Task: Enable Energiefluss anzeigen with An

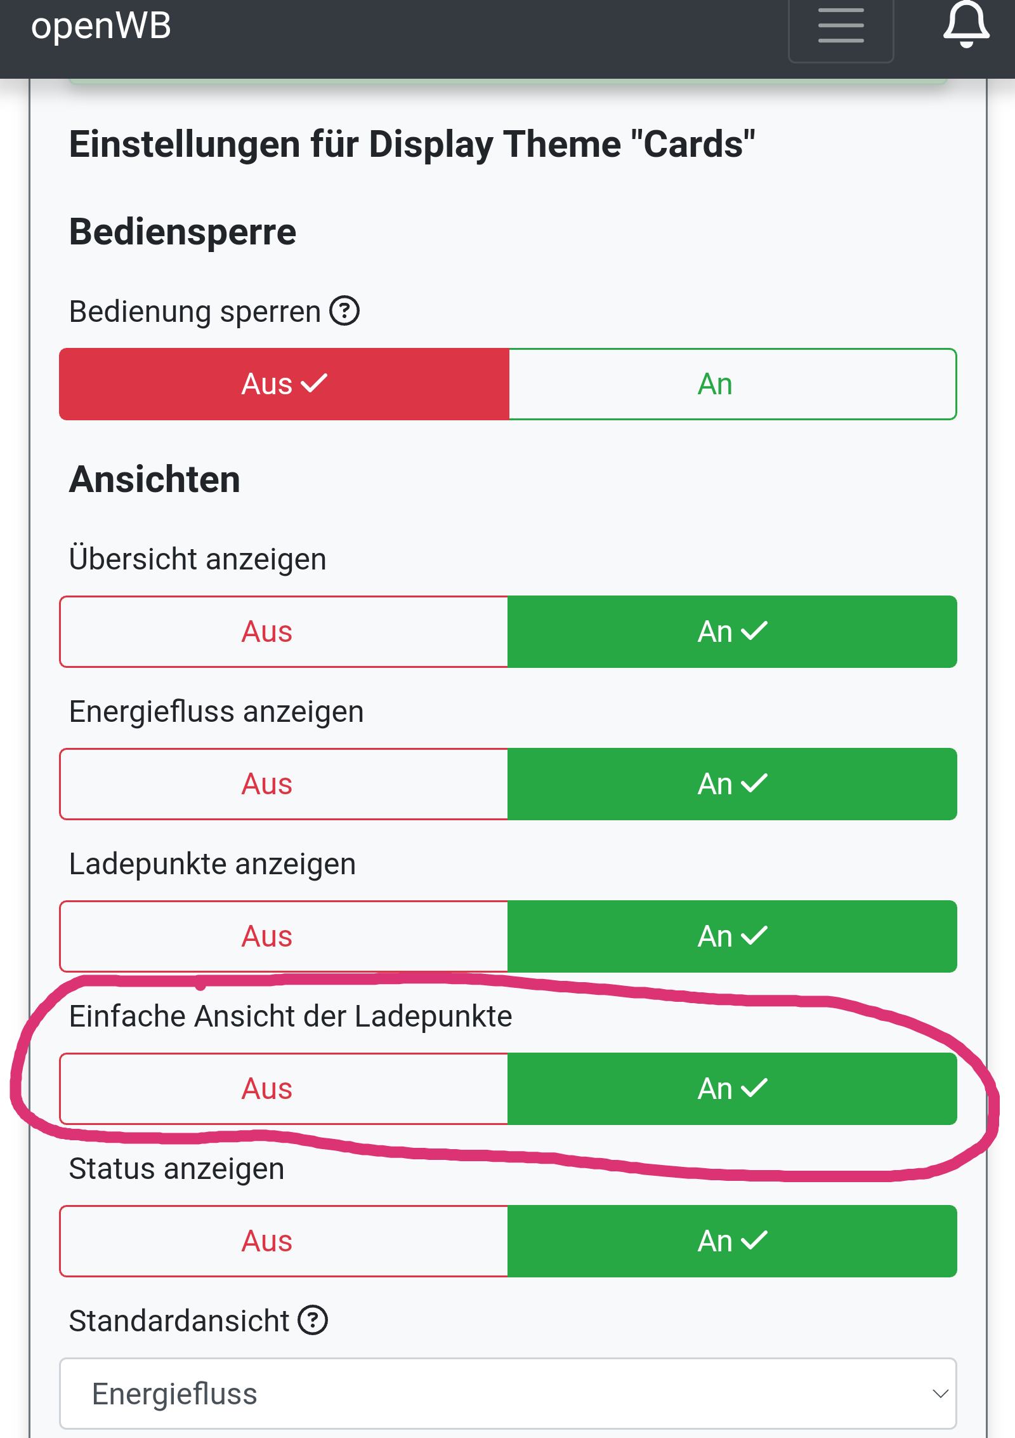Action: [x=733, y=784]
